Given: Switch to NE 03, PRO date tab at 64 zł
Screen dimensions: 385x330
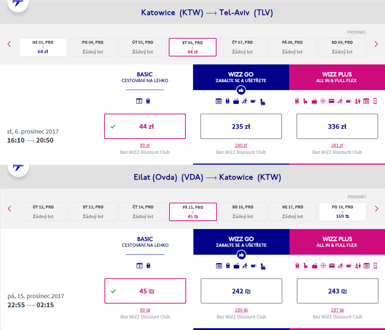Looking at the screenshot, I should pyautogui.click(x=43, y=47).
